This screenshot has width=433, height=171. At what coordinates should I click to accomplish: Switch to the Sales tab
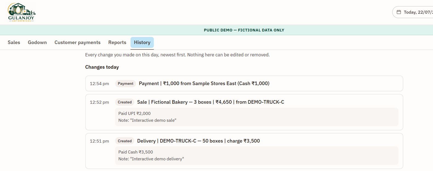pyautogui.click(x=14, y=42)
